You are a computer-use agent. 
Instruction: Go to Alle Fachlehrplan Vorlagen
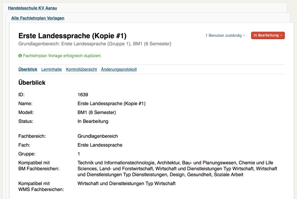tap(38, 18)
